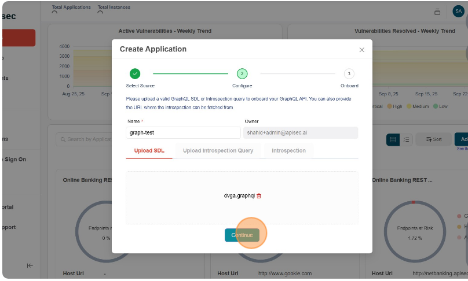The height and width of the screenshot is (281, 468).
Task: Click the dvga.graphql file name
Action: point(239,196)
